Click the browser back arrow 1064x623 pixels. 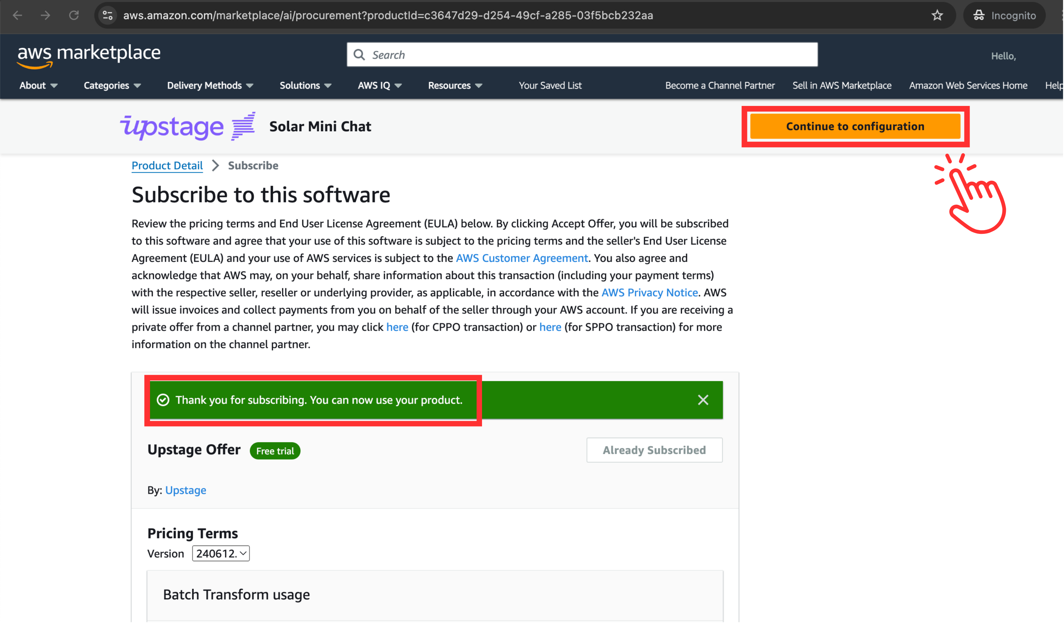click(17, 16)
